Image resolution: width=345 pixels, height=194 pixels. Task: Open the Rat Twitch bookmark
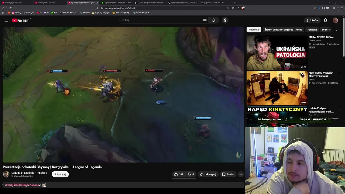[47, 13]
